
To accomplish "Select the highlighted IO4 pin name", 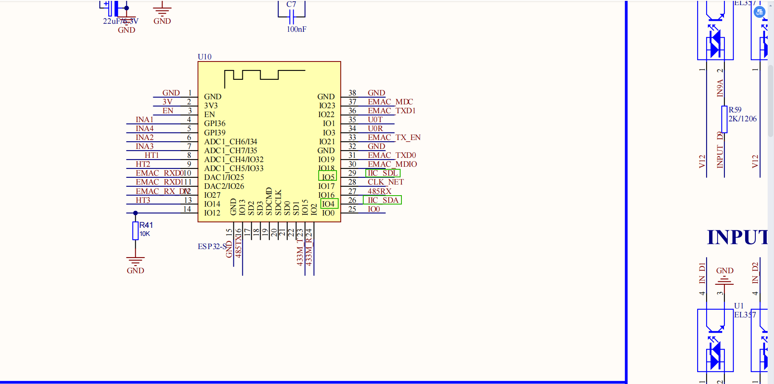I will [329, 204].
